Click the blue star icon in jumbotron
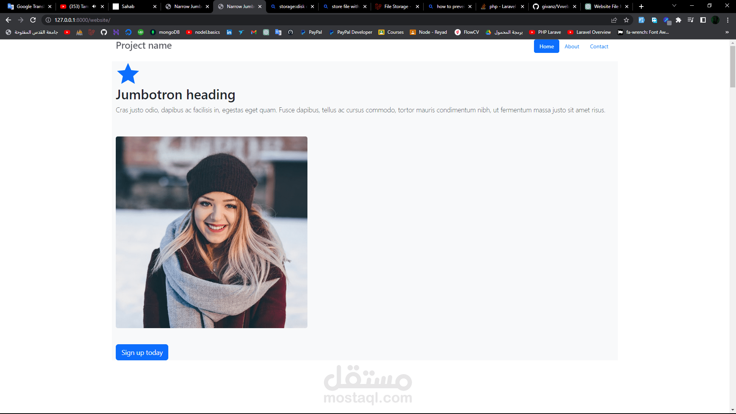 click(128, 74)
